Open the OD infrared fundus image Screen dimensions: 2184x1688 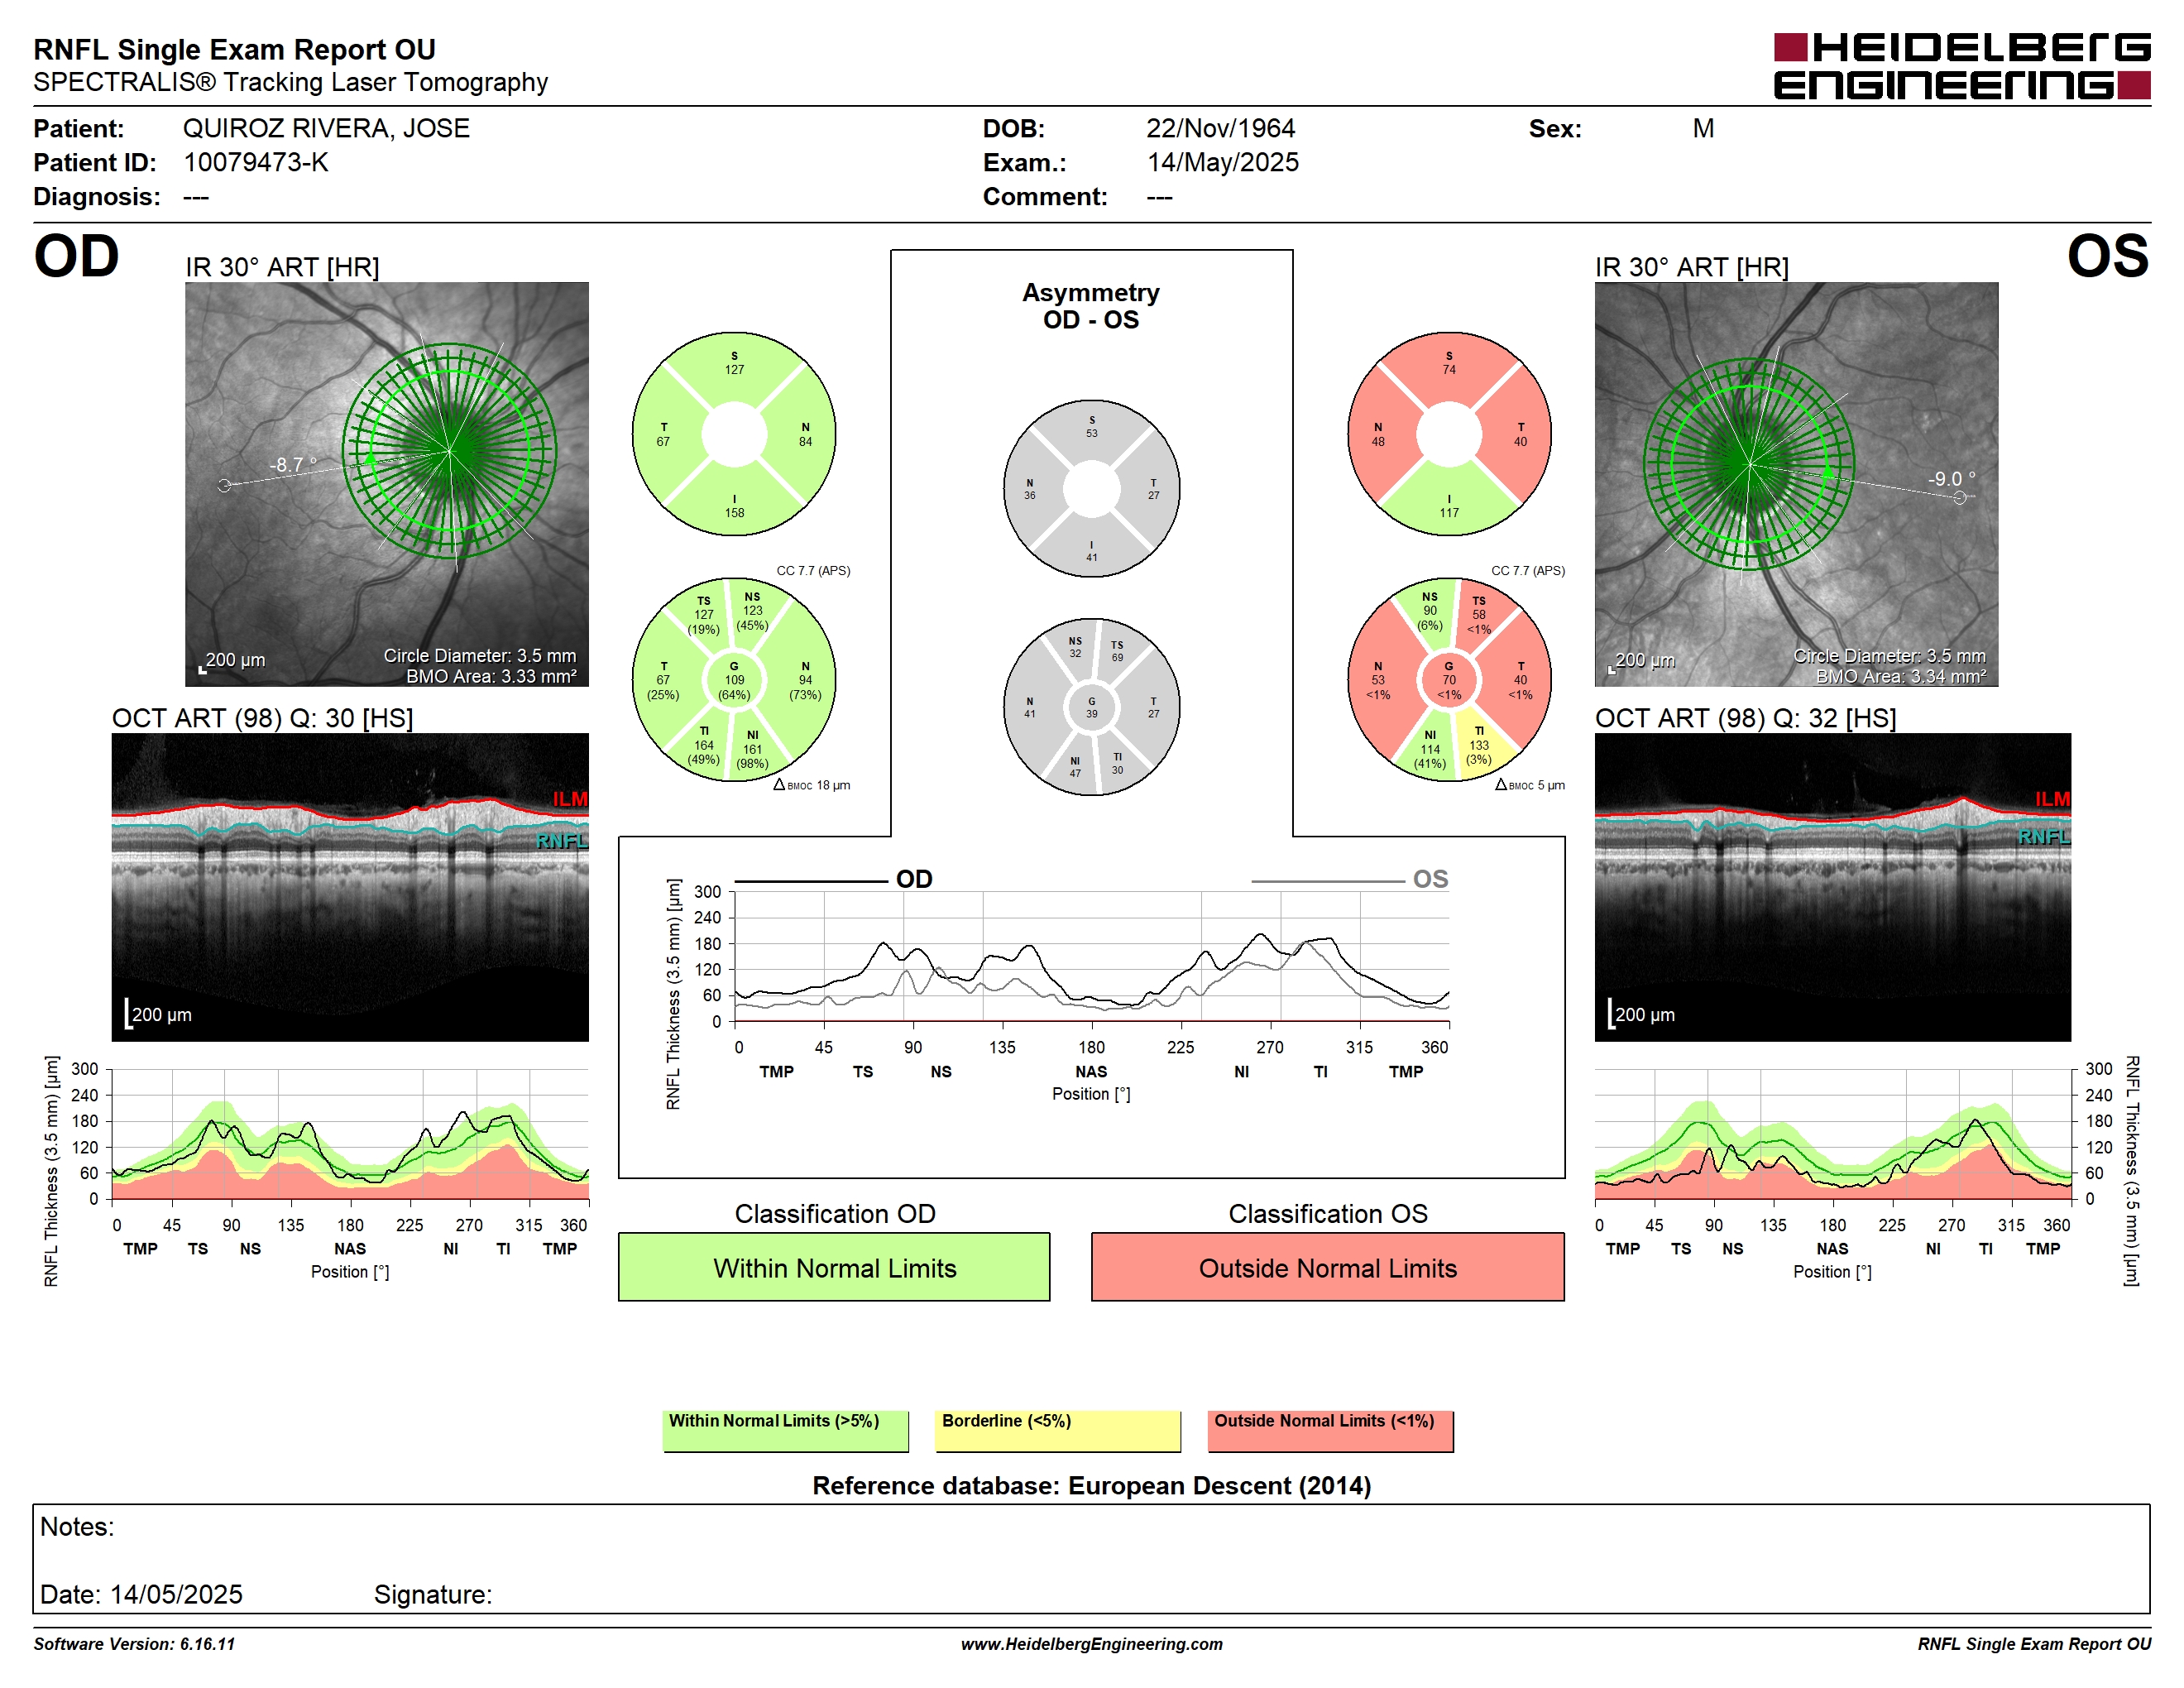[x=387, y=484]
